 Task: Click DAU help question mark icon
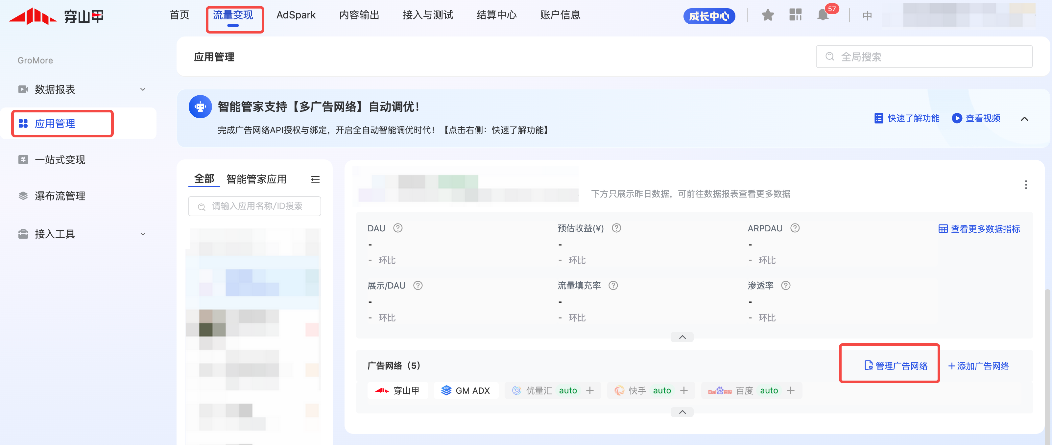tap(398, 228)
